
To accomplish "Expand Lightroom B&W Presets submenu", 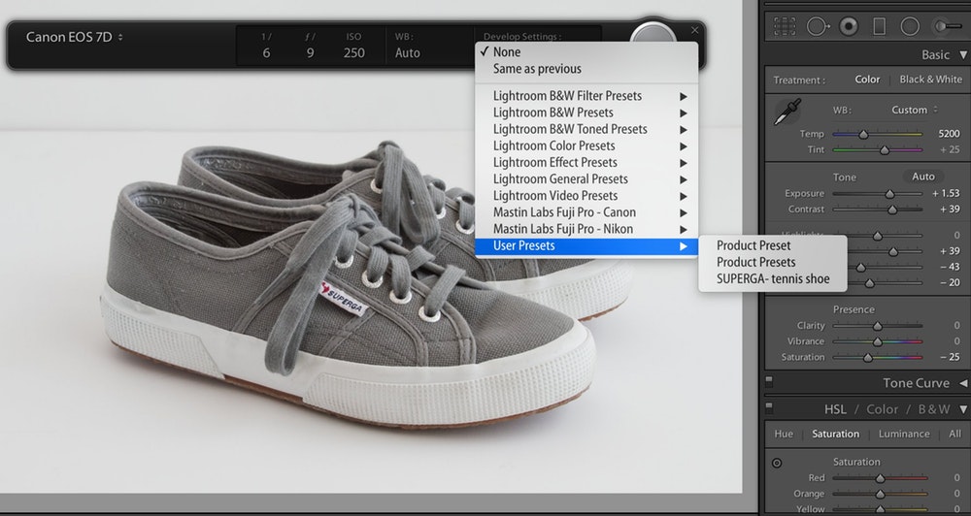I will [x=586, y=113].
